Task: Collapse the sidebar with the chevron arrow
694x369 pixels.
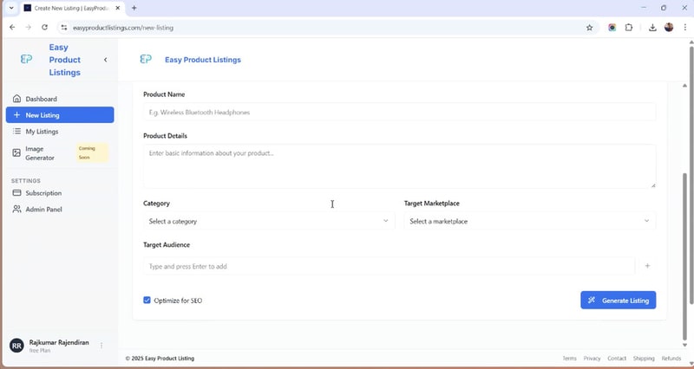Action: 105,60
